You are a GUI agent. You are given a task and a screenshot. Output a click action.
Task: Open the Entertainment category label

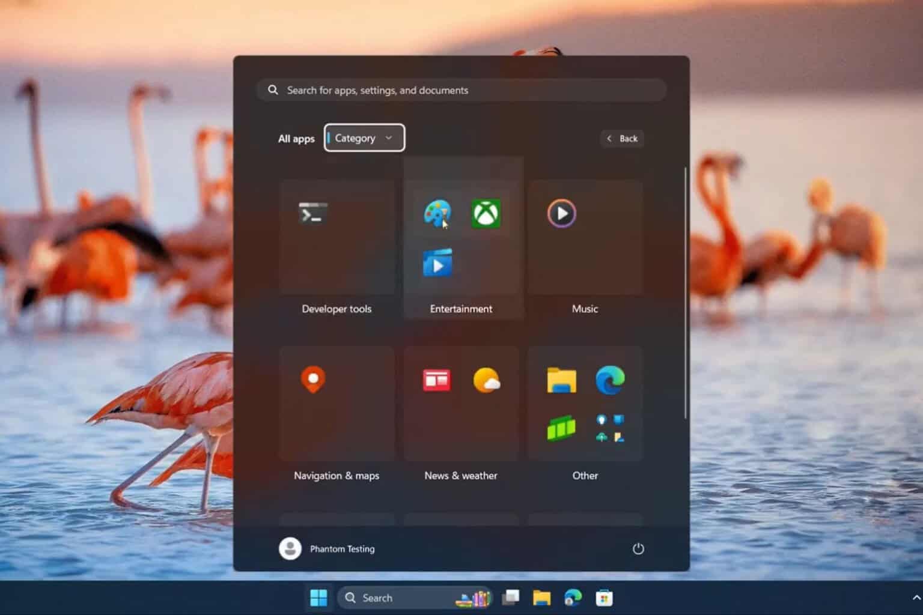coord(461,309)
